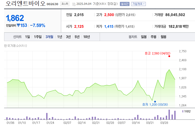Switch chart range to 10년

tap(87, 37)
